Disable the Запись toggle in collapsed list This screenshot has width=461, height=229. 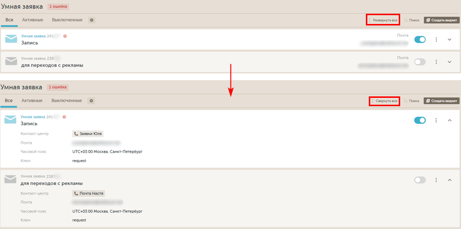coord(420,40)
